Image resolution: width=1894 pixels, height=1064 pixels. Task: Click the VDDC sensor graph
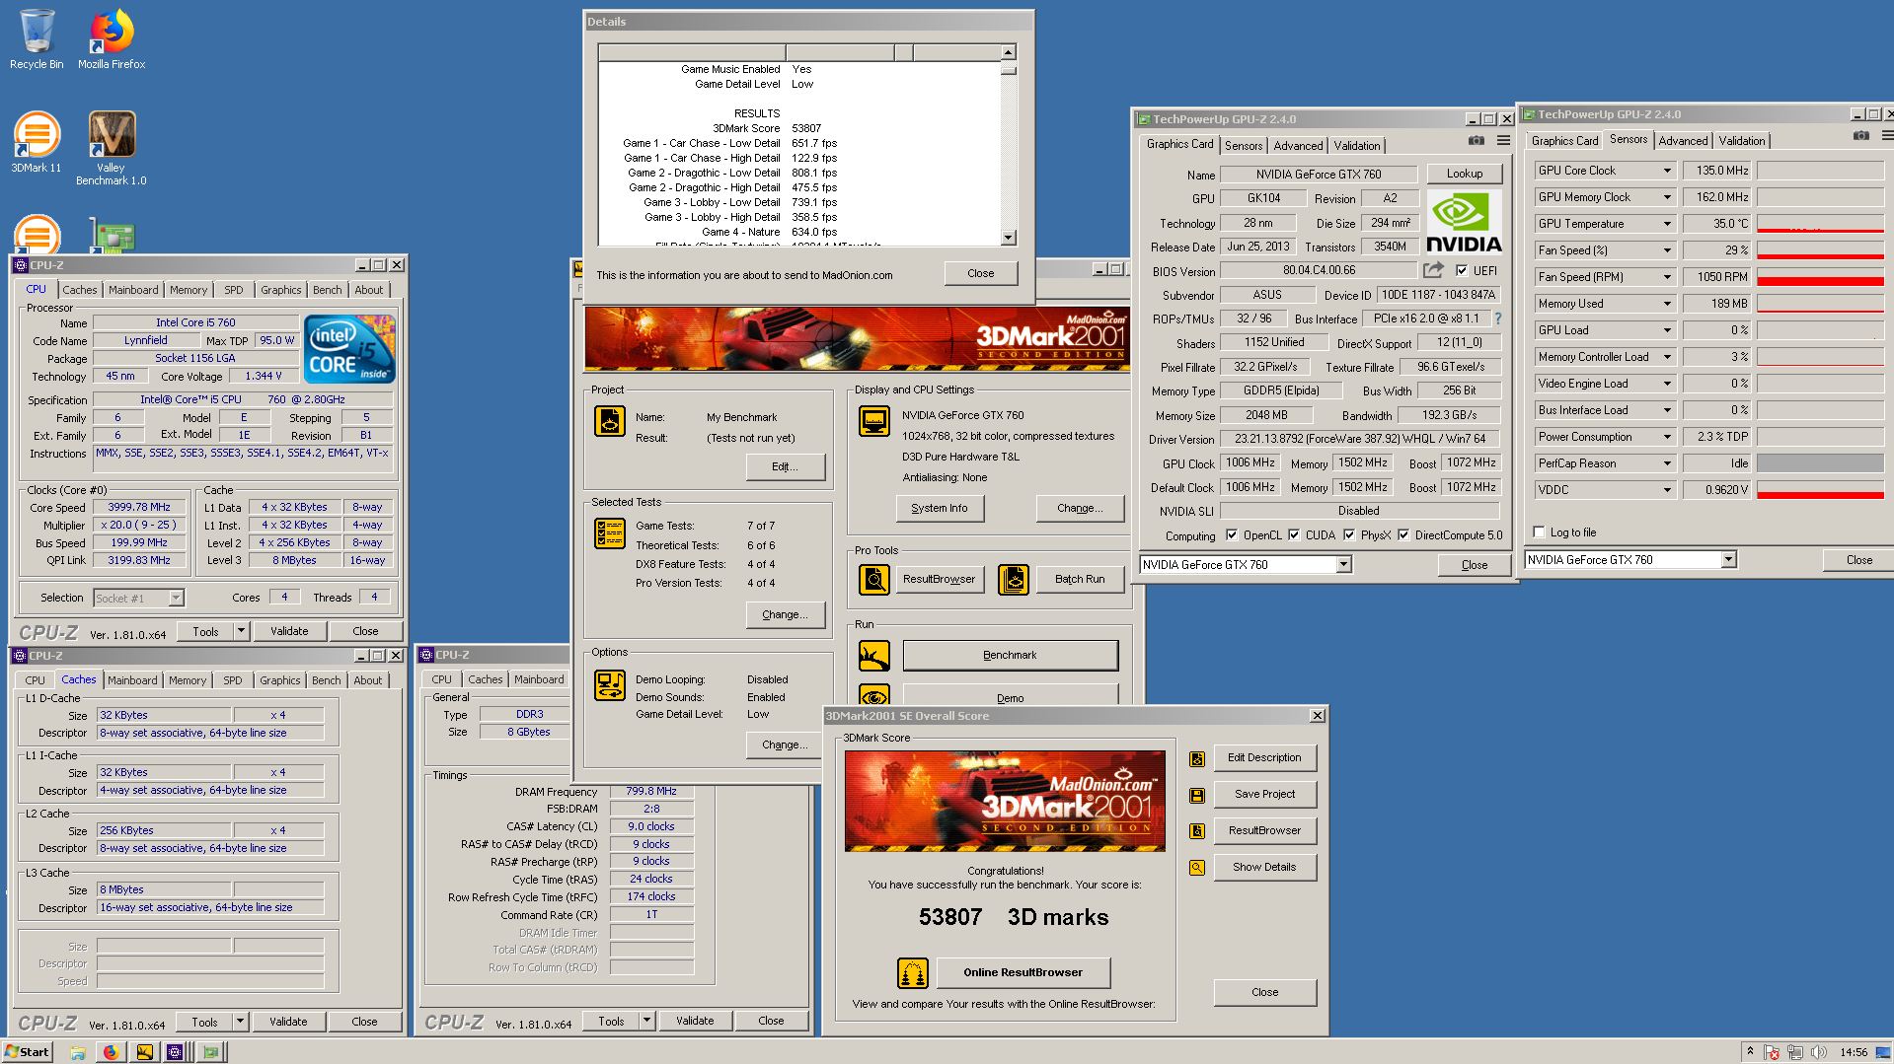point(1820,490)
